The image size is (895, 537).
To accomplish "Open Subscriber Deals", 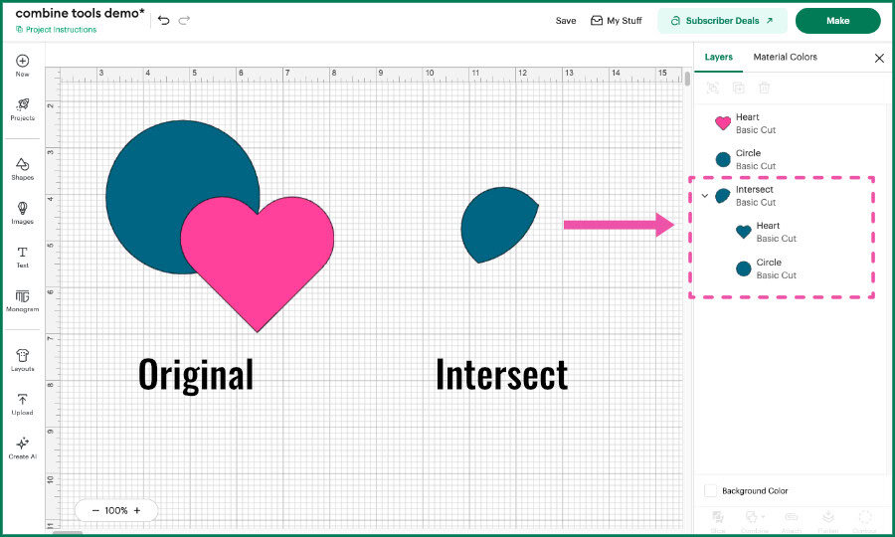I will click(x=723, y=21).
